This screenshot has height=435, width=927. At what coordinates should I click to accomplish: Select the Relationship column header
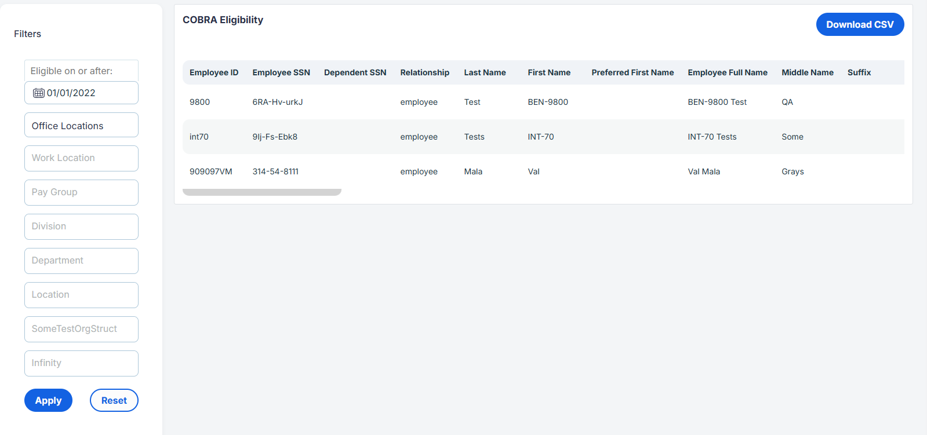[x=425, y=72]
